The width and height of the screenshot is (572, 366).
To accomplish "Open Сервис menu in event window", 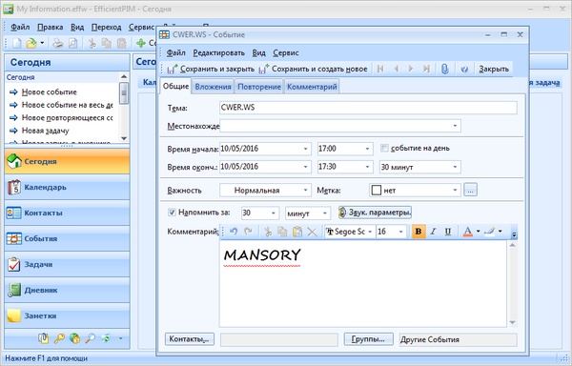I will click(286, 52).
